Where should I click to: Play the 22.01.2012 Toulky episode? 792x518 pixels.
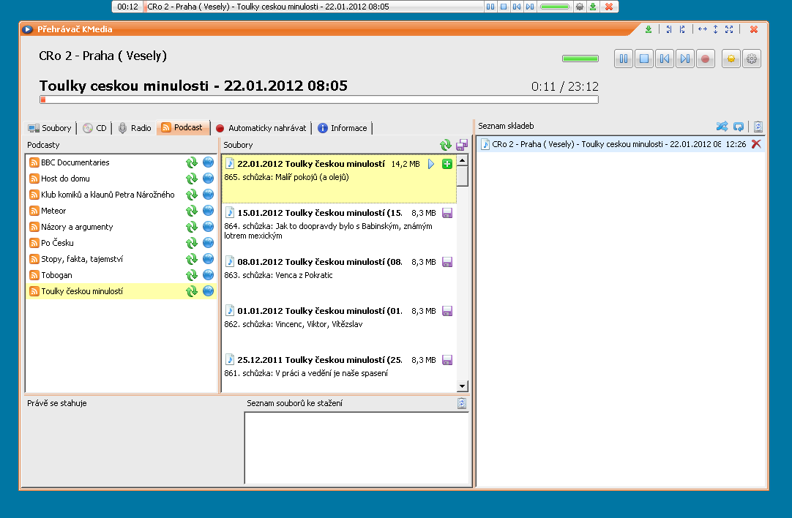tap(431, 164)
